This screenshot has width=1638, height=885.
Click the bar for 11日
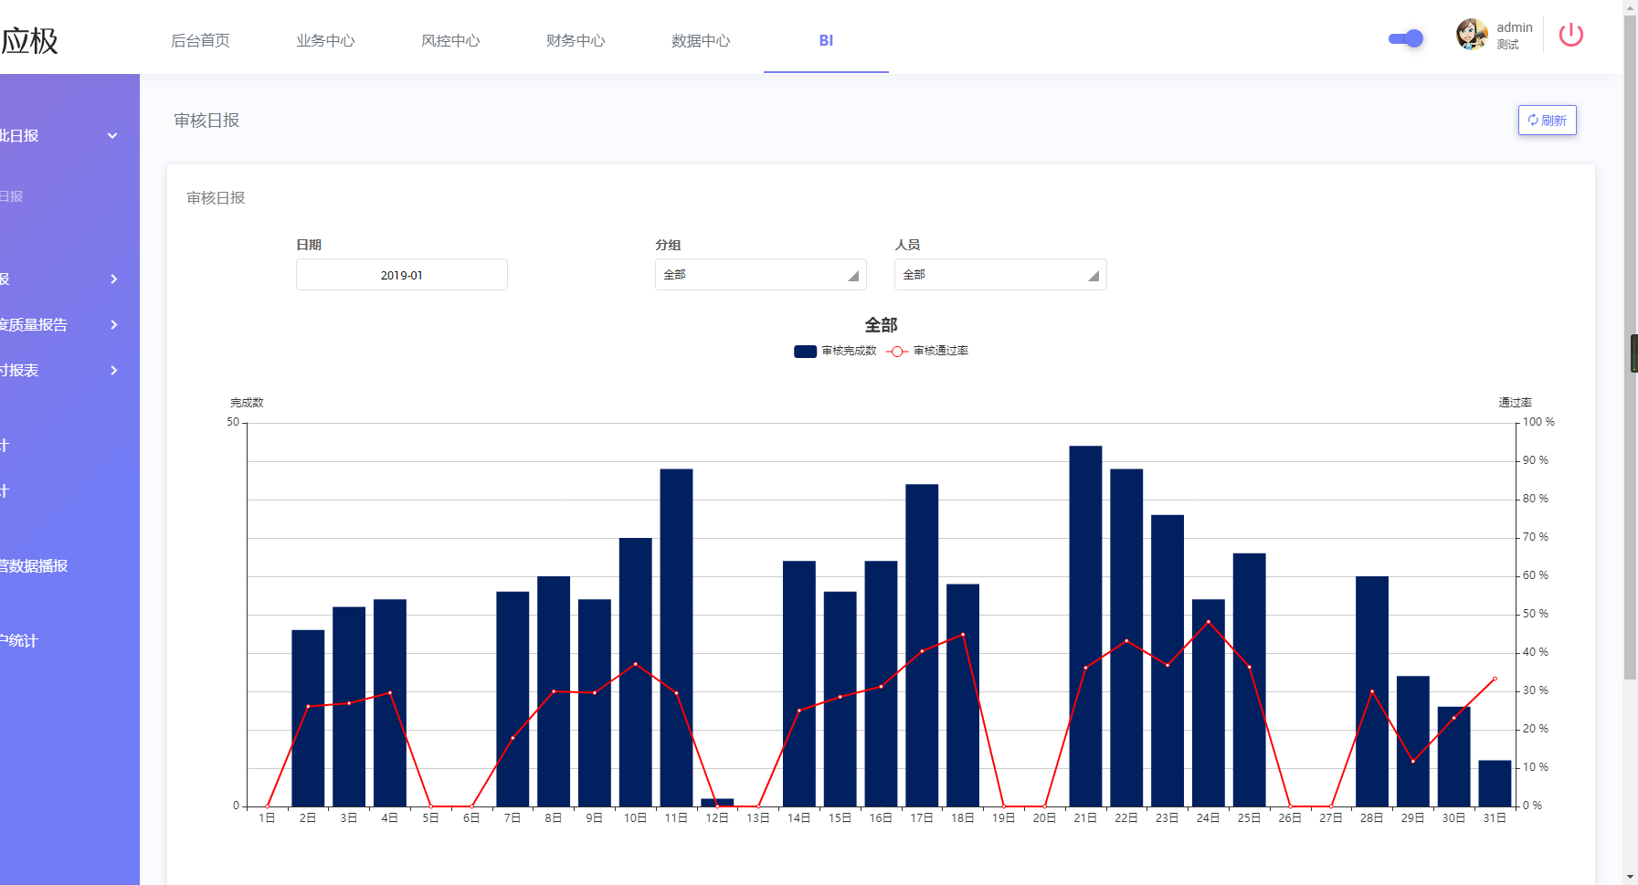click(x=676, y=637)
